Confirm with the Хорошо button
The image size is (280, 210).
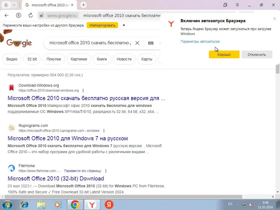[224, 54]
